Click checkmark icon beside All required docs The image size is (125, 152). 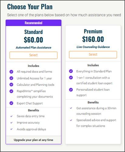click(x=11, y=72)
